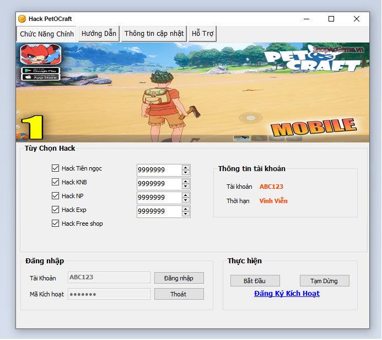Open the Hướng Dẫn tab
The image size is (382, 340).
(x=99, y=34)
